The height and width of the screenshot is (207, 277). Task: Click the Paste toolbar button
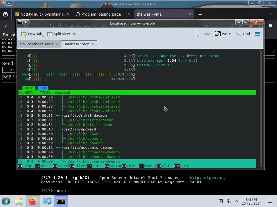pos(223,34)
